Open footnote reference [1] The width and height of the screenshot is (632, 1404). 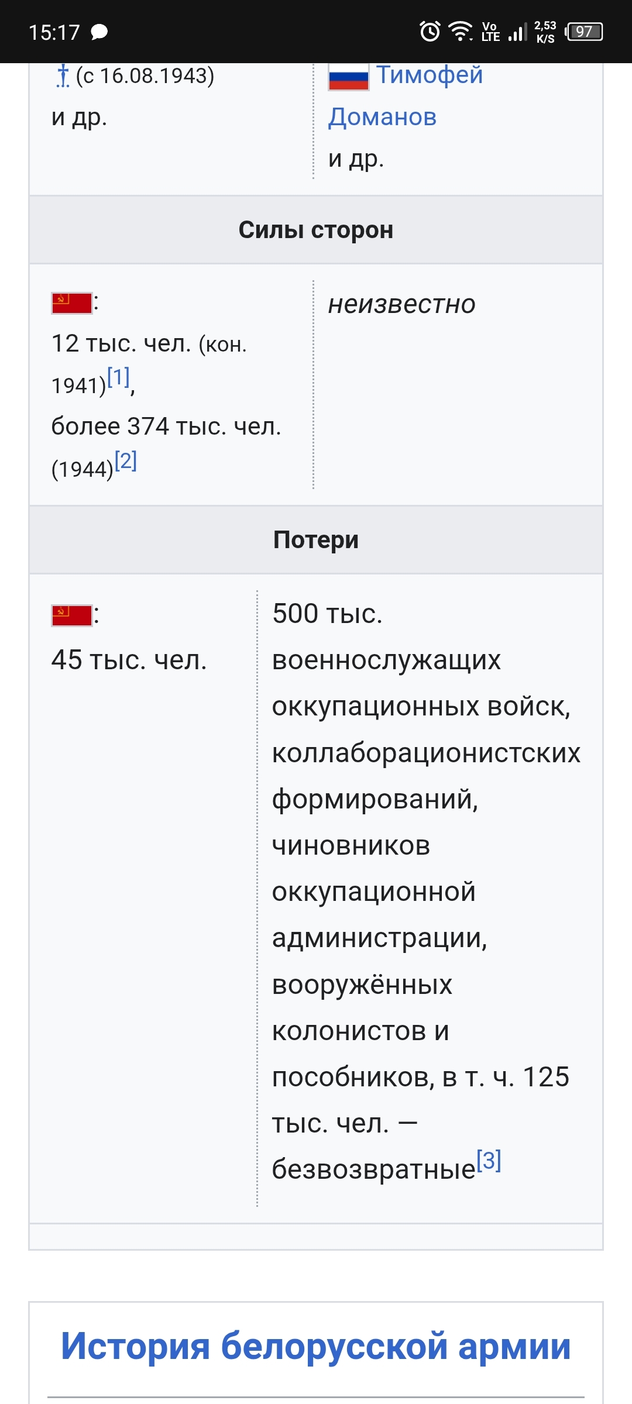click(119, 377)
